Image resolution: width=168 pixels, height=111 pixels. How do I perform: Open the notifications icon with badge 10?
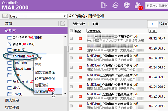(139, 6)
